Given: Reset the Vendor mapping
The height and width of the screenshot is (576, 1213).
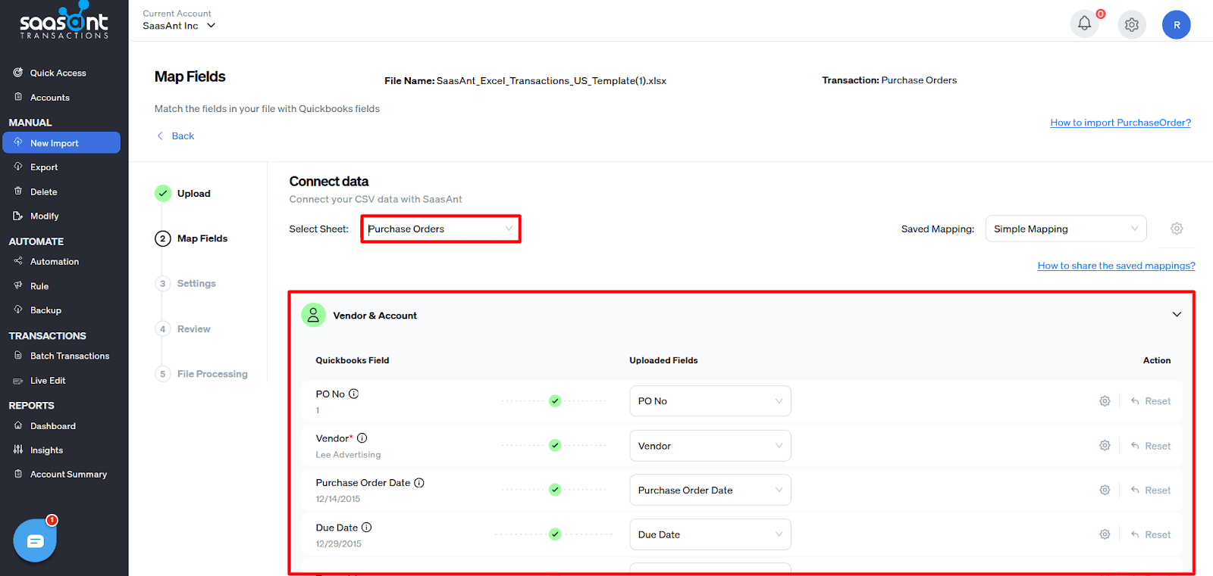Looking at the screenshot, I should [1151, 446].
